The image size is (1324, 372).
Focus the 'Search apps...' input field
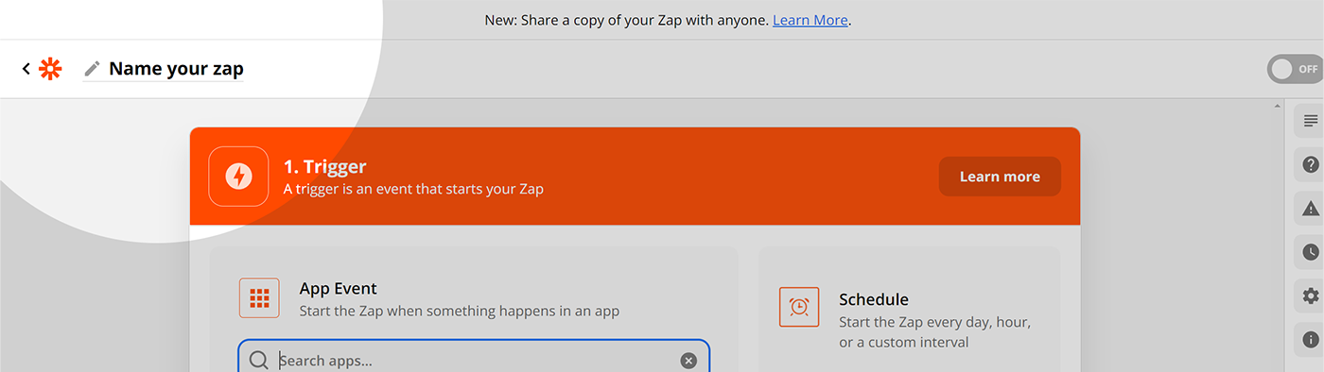click(474, 360)
